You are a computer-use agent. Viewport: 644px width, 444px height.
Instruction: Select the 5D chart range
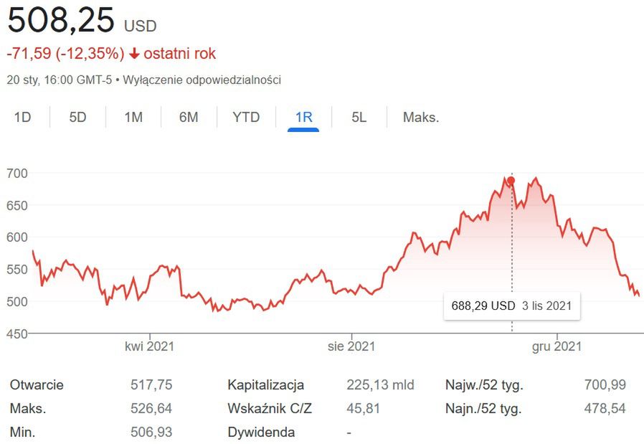77,117
